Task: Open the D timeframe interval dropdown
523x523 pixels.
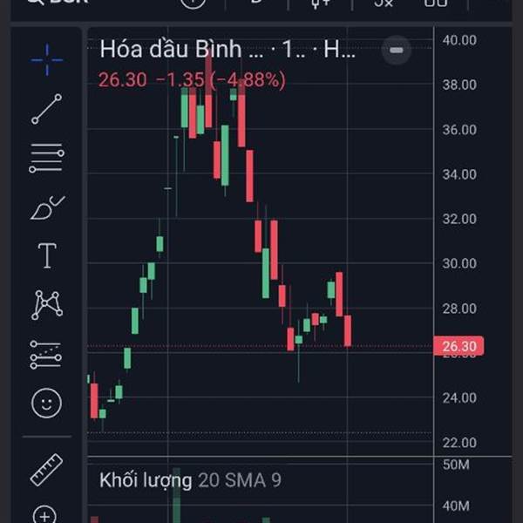Action: pos(256,3)
